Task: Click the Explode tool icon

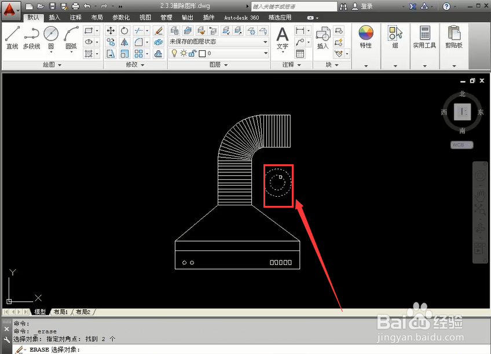Action: pos(159,42)
